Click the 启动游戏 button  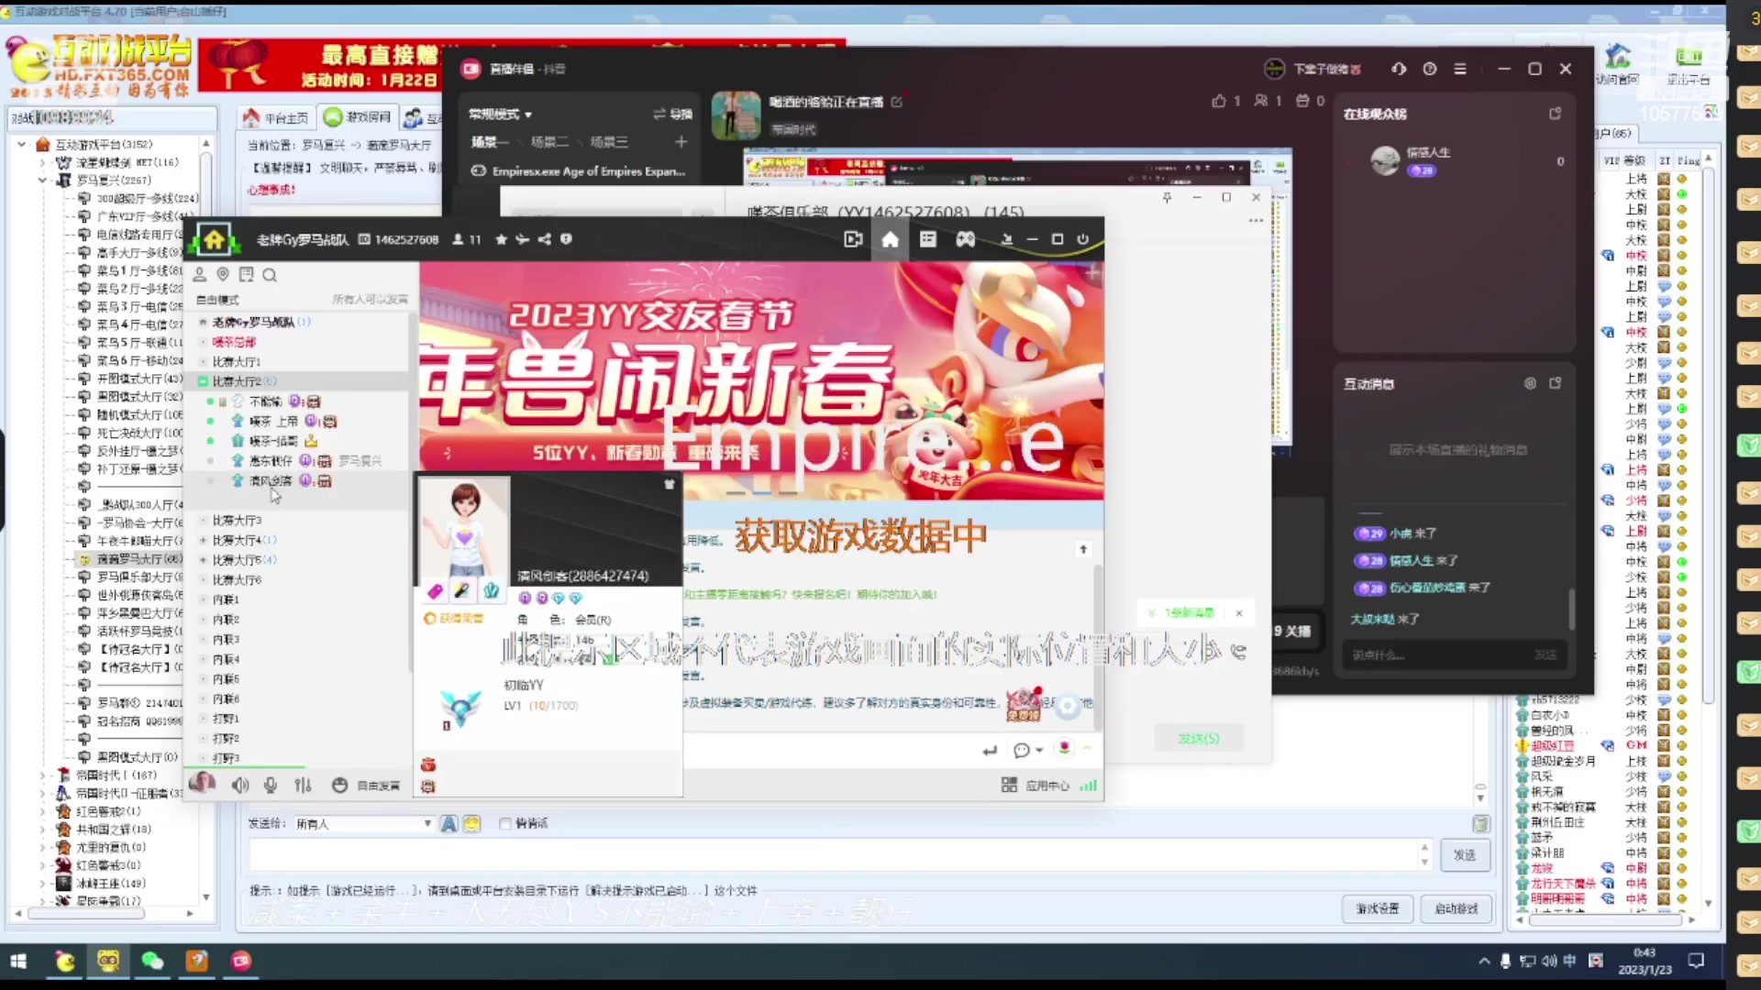[1456, 908]
